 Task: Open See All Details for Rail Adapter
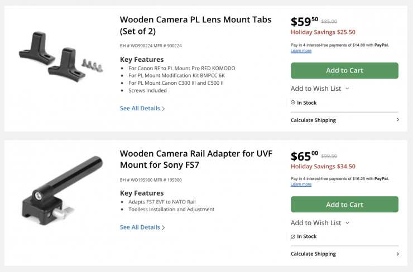142,227
